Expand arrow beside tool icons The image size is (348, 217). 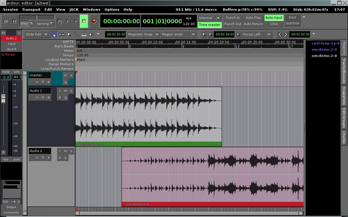coord(98,34)
